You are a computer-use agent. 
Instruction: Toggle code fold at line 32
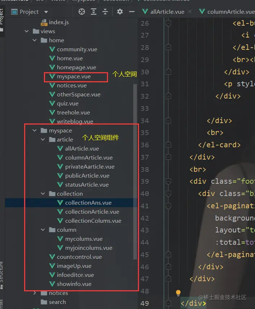coord(168,96)
